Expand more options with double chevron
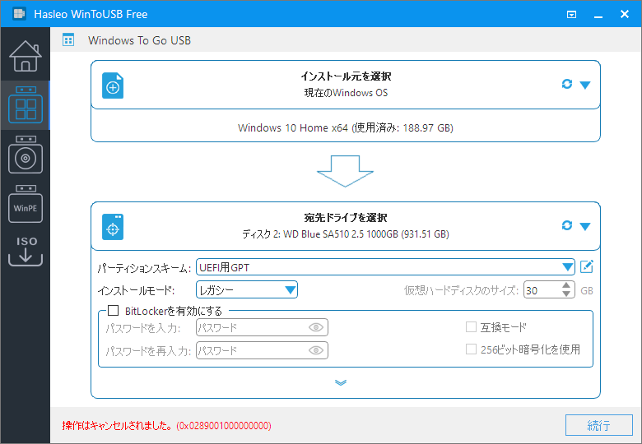Viewport: 642px width, 444px height. tap(341, 382)
